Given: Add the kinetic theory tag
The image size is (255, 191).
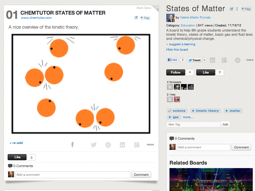Looking at the screenshot, I should point(206,111).
